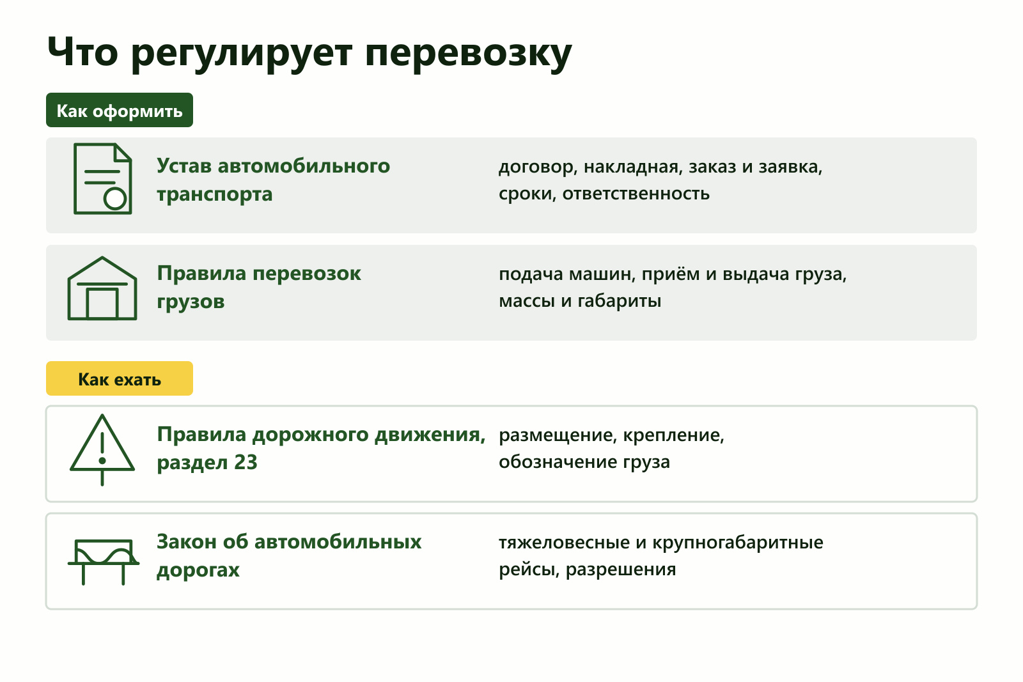Click the document icon beside Устав автомобильного транспорта
Image resolution: width=1023 pixels, height=682 pixels.
coord(102,178)
